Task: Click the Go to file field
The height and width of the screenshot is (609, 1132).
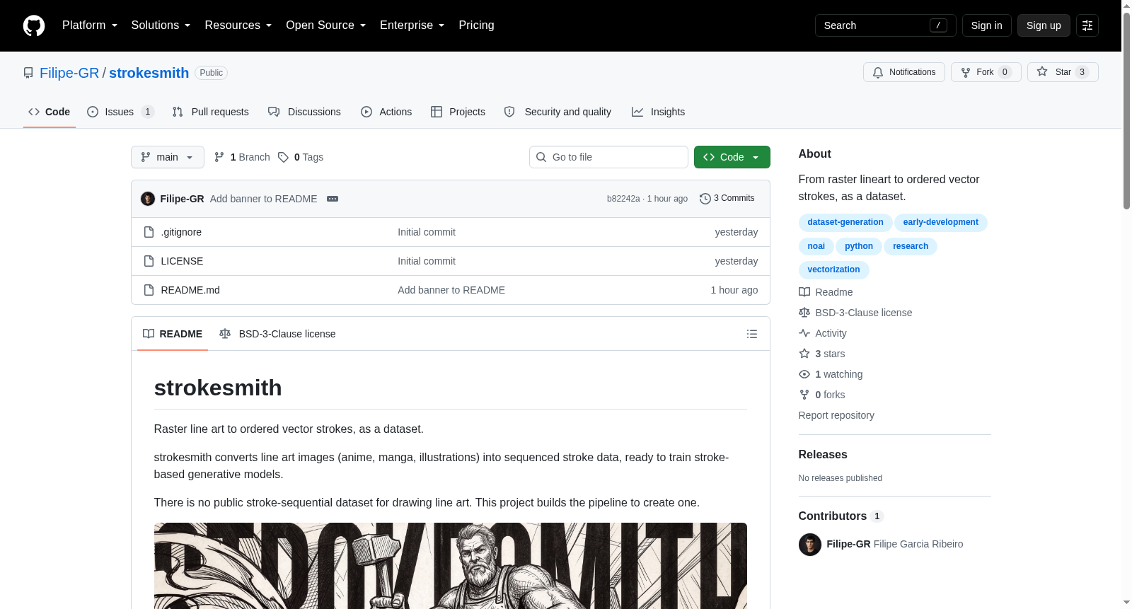Action: click(608, 157)
